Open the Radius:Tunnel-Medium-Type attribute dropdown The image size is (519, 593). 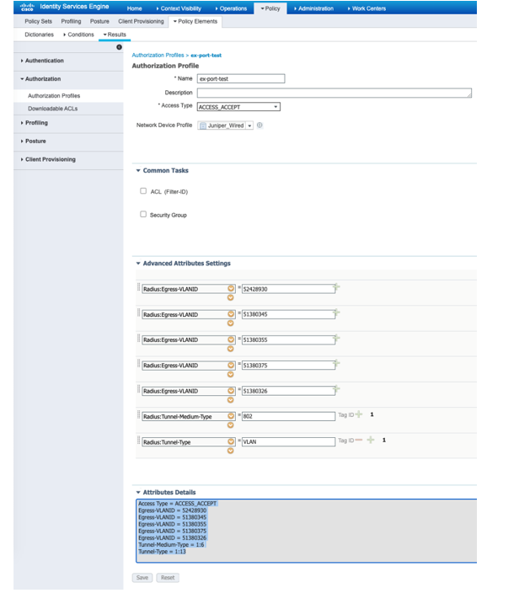(231, 416)
